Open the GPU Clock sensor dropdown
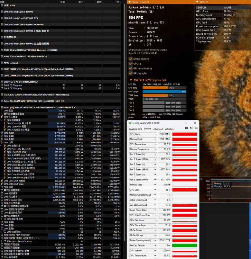The image size is (251, 259). pos(155,134)
